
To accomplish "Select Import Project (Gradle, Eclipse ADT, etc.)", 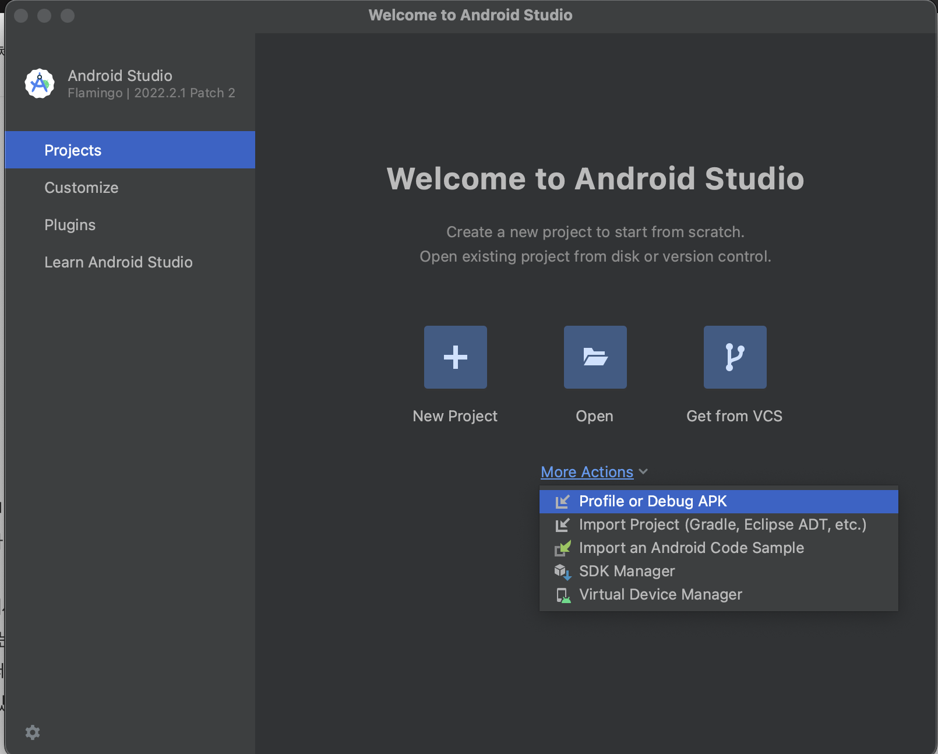I will click(x=718, y=525).
